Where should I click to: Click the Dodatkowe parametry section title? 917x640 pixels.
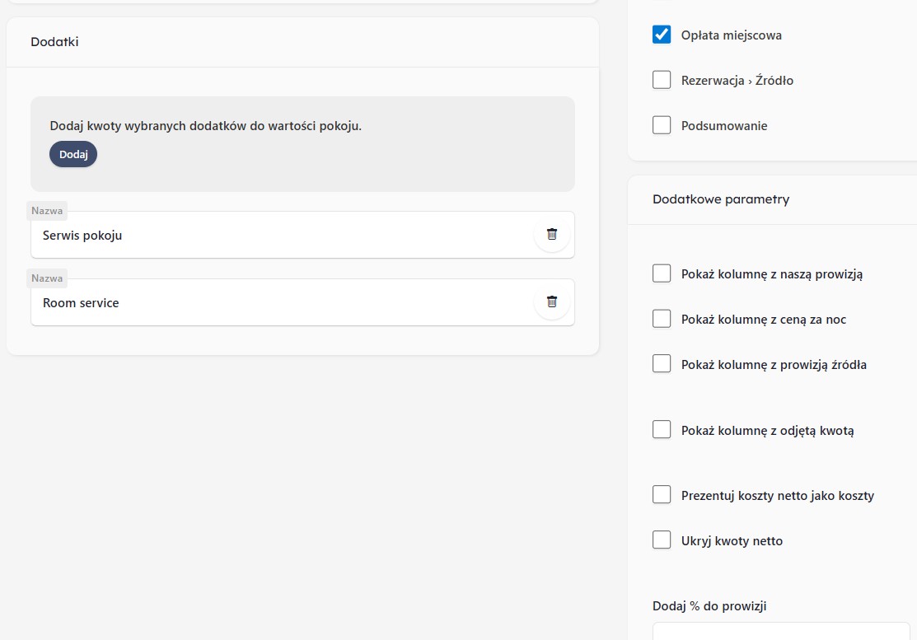720,199
